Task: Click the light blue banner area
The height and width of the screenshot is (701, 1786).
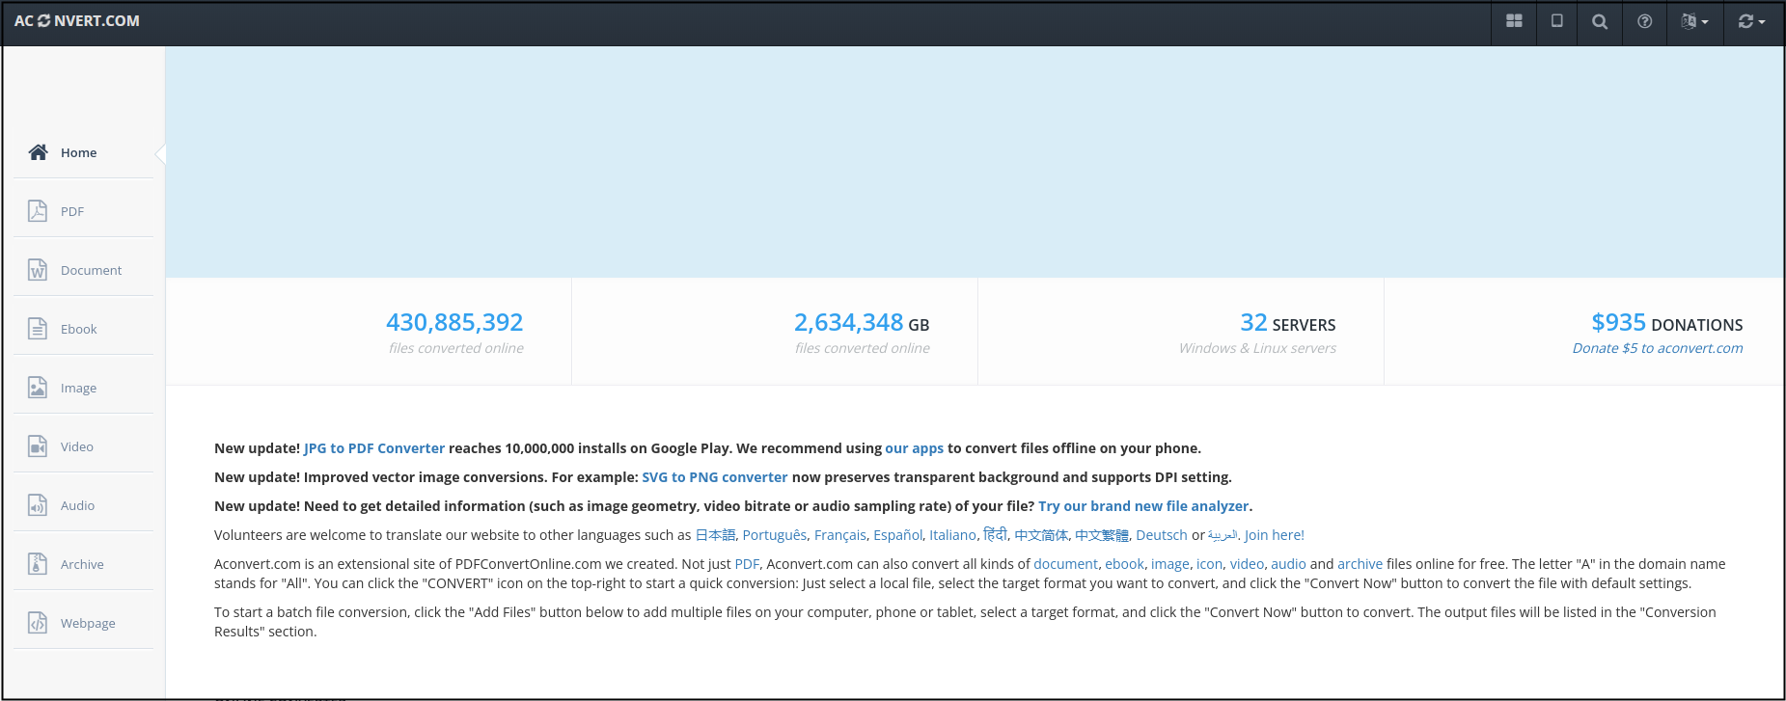Action: coord(975,162)
